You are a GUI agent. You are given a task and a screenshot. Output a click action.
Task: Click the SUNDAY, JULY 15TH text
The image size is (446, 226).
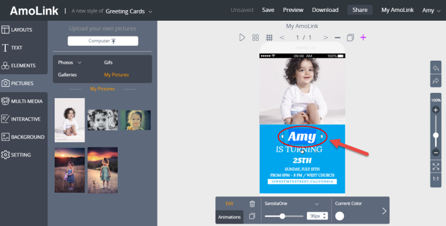(x=302, y=169)
